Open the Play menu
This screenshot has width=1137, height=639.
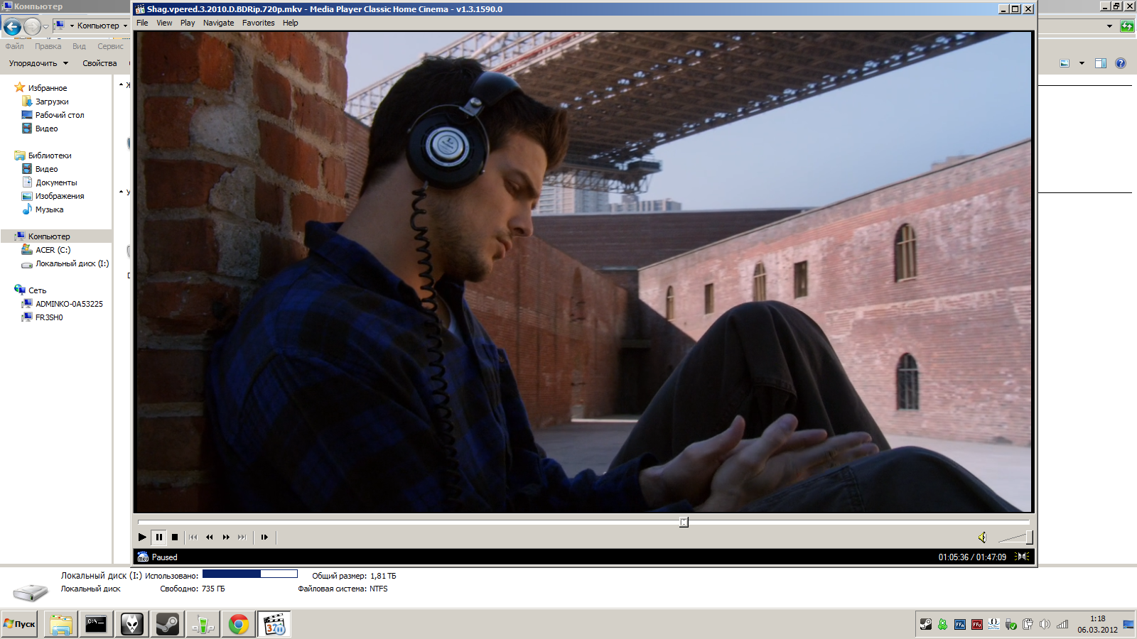(x=188, y=23)
